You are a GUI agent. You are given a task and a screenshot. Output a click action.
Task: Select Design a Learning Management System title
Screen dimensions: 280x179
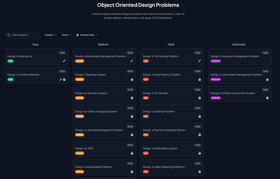click(99, 130)
